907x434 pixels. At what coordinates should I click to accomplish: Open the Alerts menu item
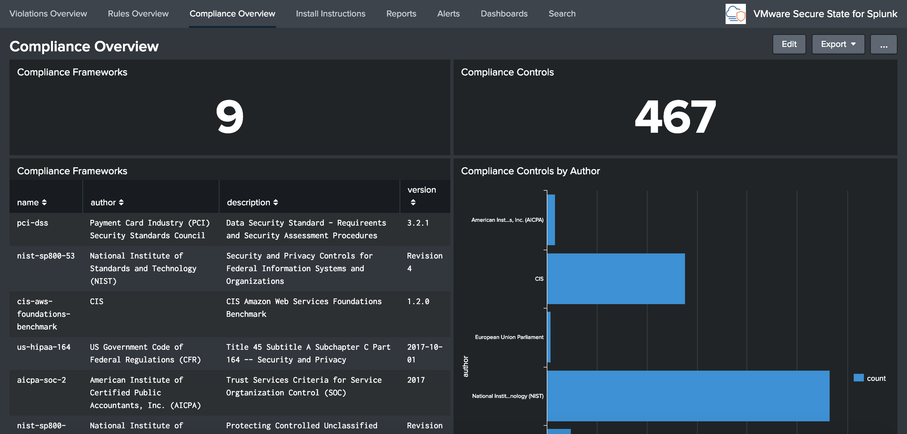[x=448, y=14]
